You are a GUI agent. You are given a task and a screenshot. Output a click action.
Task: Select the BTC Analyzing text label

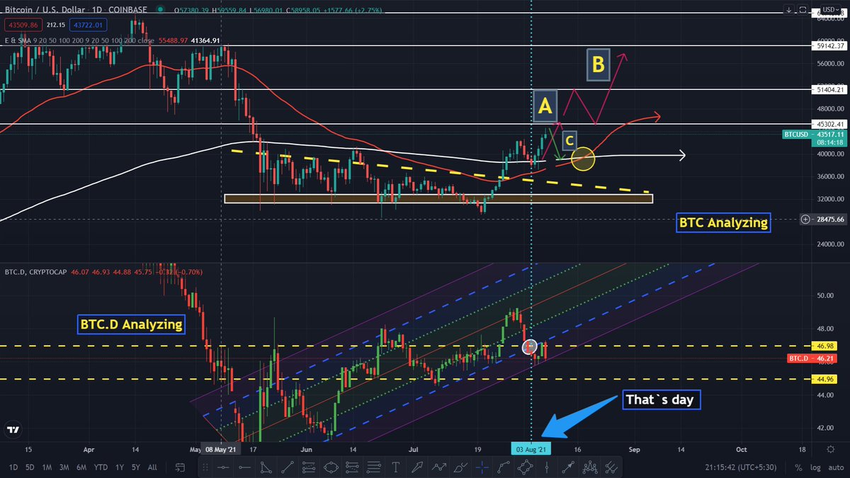pos(723,222)
